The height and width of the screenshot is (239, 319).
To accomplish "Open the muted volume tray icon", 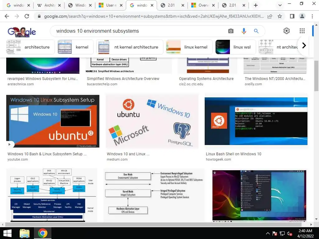I will [x=289, y=233].
